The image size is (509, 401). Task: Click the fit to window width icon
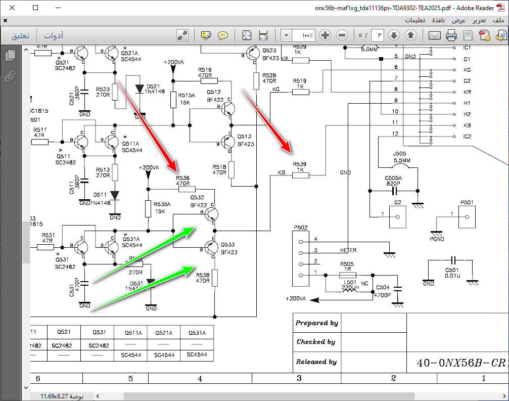click(x=263, y=35)
